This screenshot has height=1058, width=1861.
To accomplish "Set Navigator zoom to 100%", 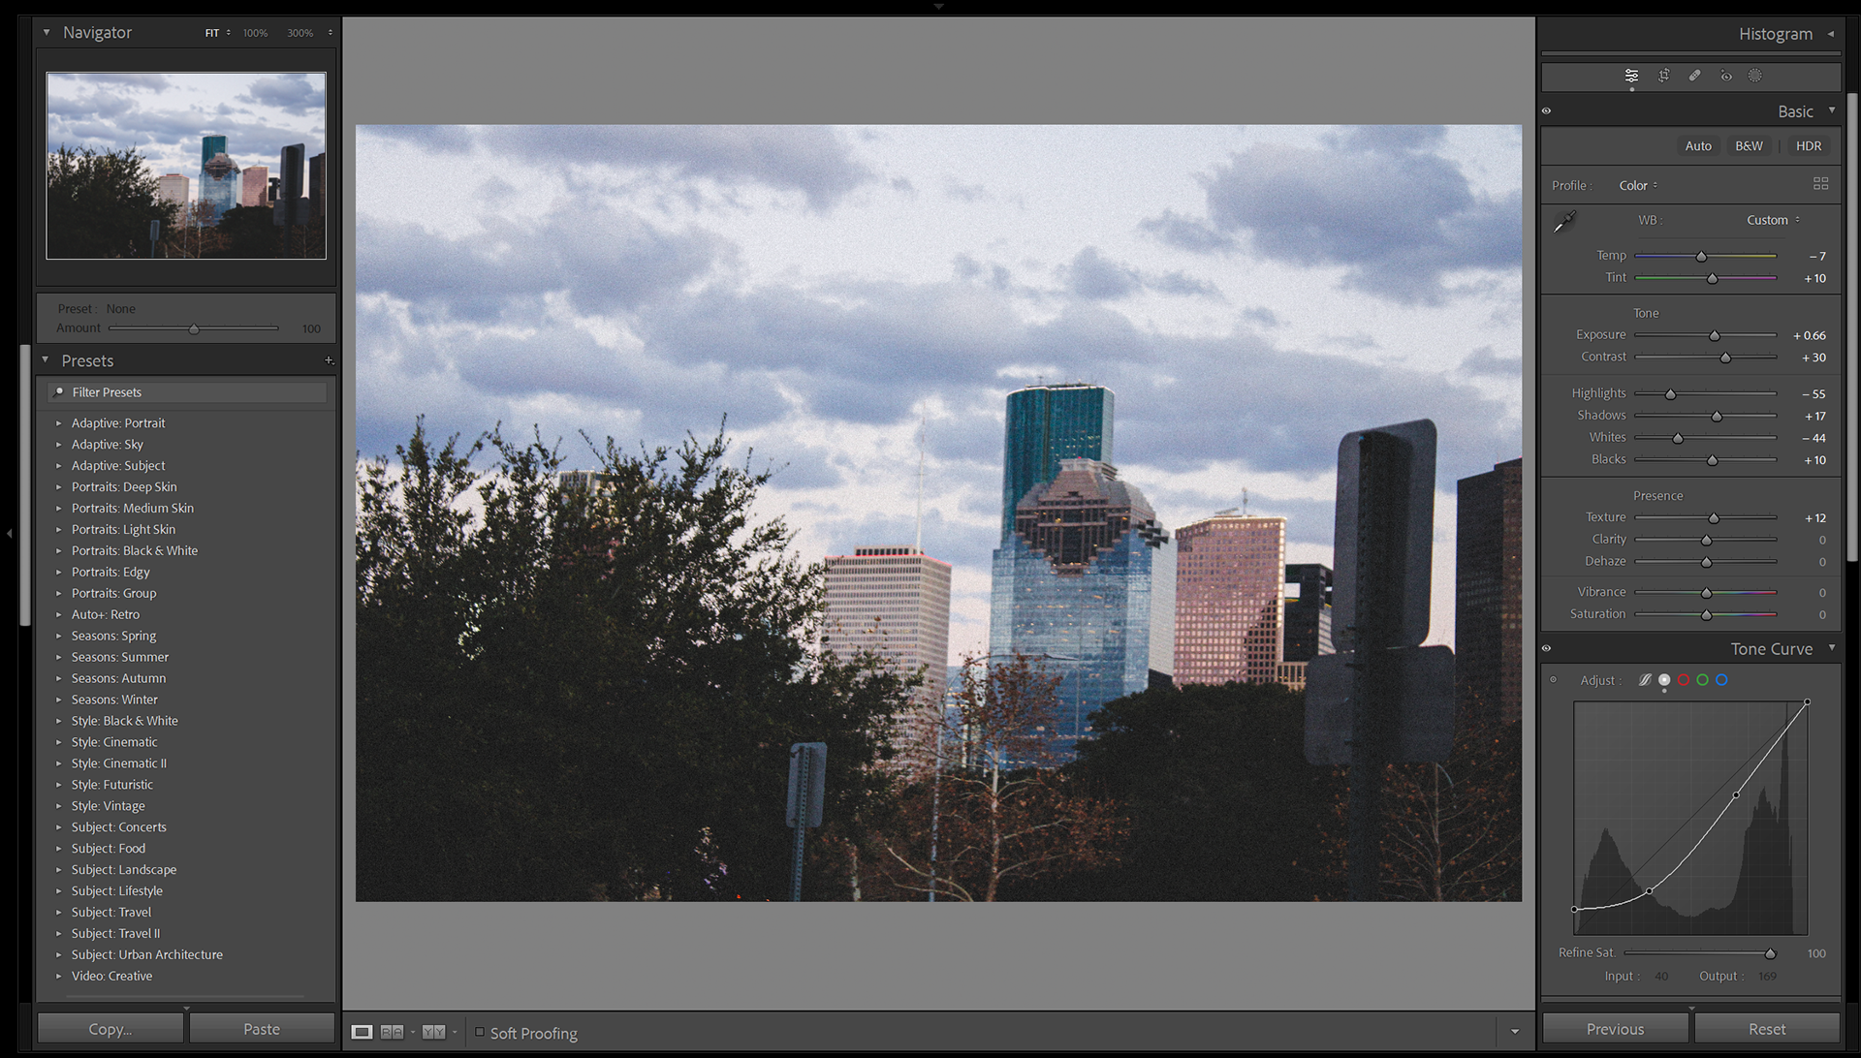I will pyautogui.click(x=255, y=33).
